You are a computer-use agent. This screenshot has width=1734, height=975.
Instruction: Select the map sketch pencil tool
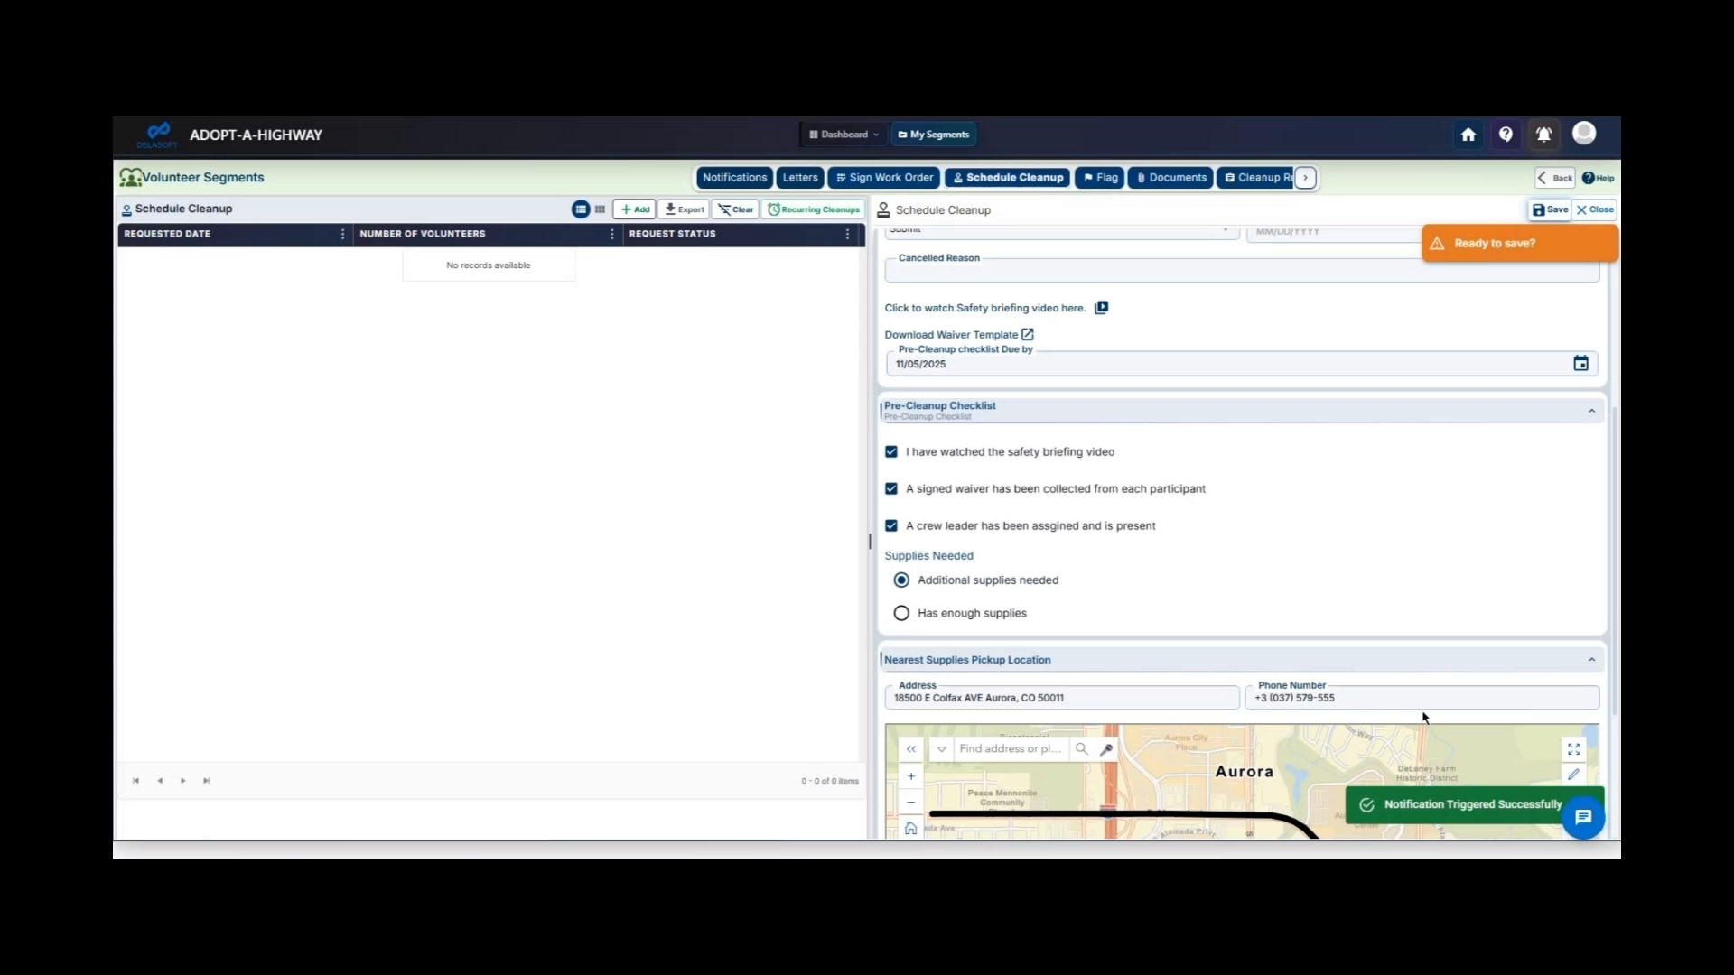click(x=1573, y=774)
